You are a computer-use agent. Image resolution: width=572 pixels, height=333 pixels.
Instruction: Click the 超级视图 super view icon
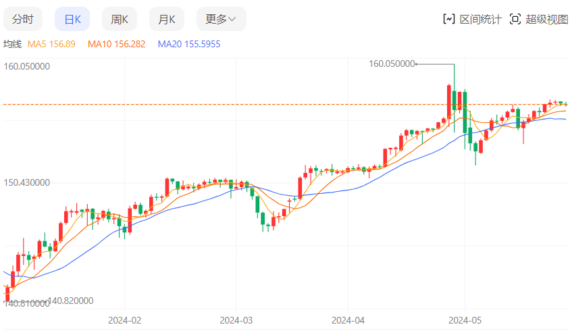pos(515,19)
